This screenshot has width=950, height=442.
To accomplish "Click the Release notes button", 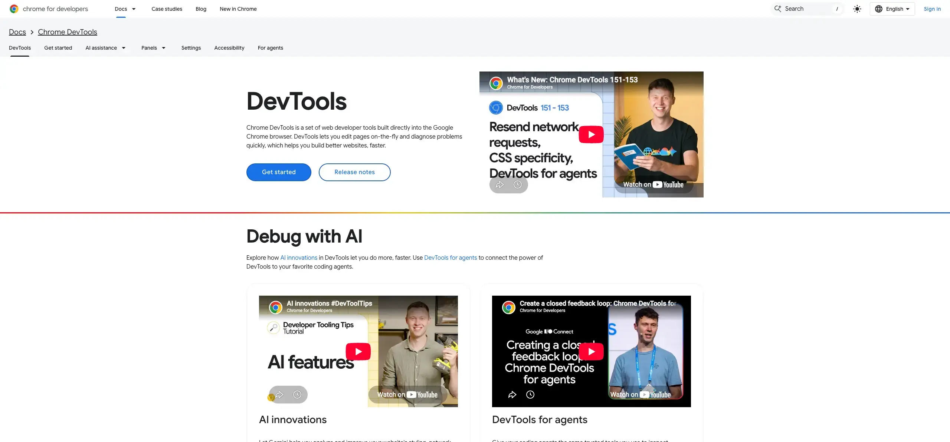I will click(x=354, y=172).
